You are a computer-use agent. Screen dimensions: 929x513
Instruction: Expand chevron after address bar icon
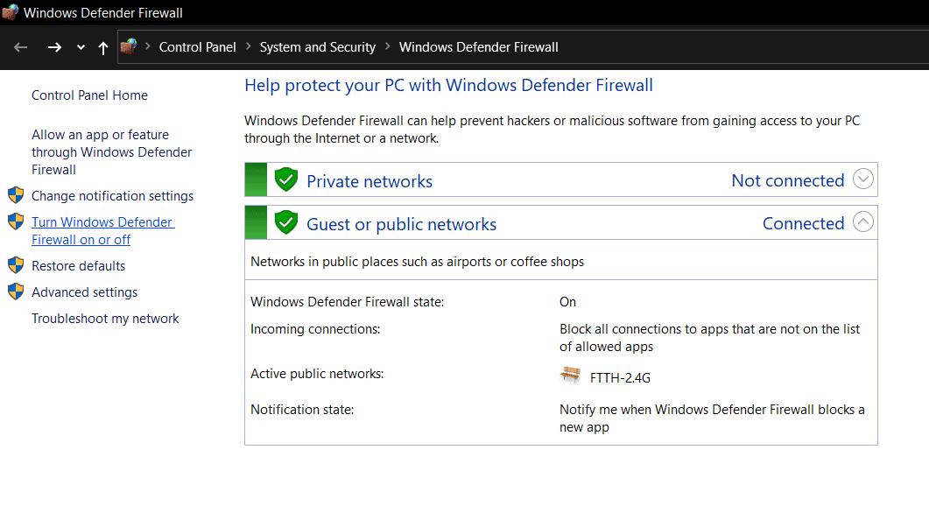[x=147, y=46]
